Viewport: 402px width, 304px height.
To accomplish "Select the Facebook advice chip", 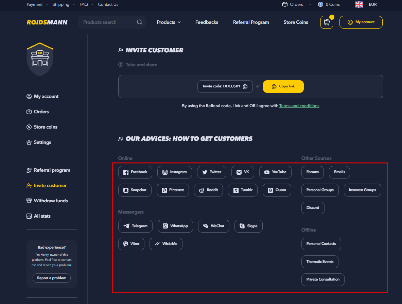I will point(135,172).
